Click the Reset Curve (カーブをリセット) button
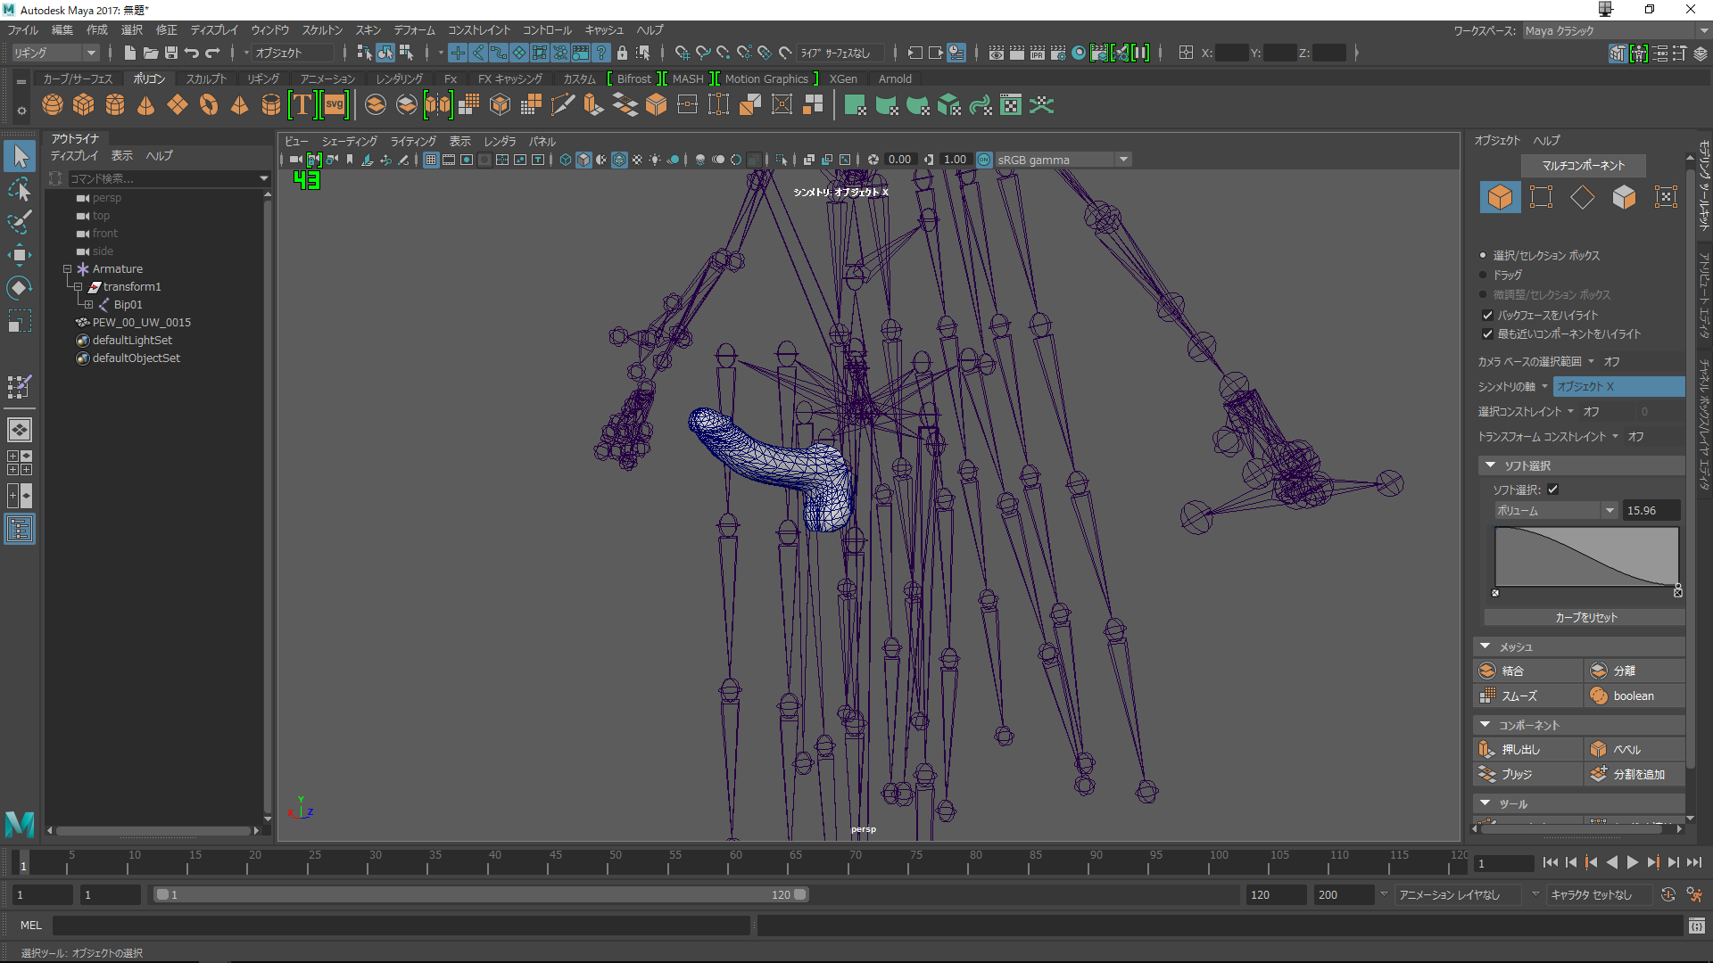The height and width of the screenshot is (963, 1713). [1585, 617]
